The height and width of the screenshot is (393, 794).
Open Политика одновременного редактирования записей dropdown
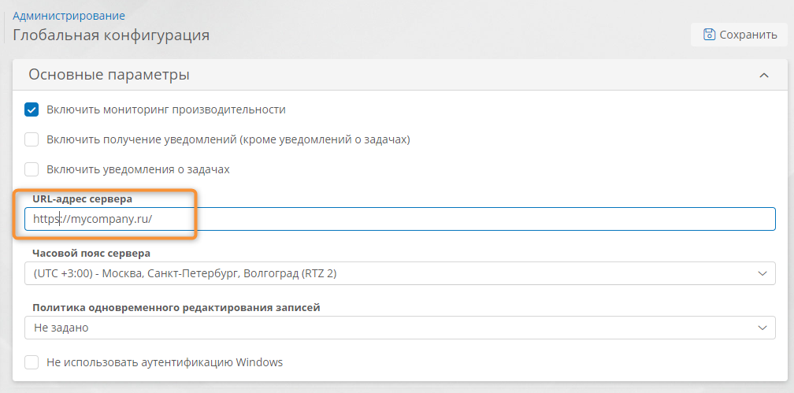click(400, 328)
